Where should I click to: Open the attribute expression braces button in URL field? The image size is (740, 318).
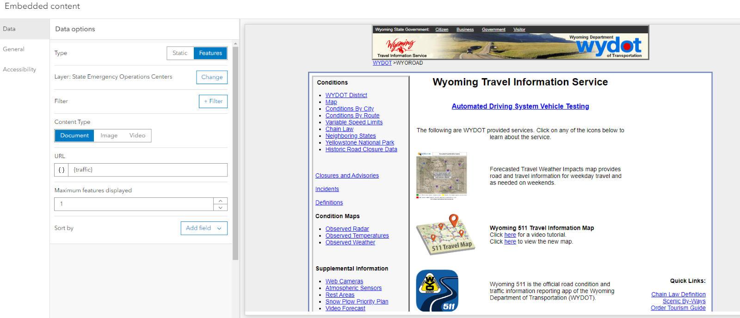[62, 170]
